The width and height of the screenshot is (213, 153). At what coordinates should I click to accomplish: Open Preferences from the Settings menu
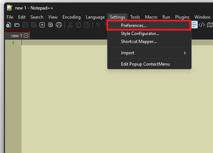(149, 25)
